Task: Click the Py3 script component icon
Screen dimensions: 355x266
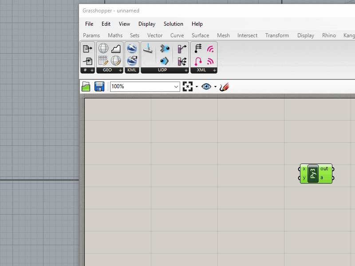Action: (x=313, y=173)
